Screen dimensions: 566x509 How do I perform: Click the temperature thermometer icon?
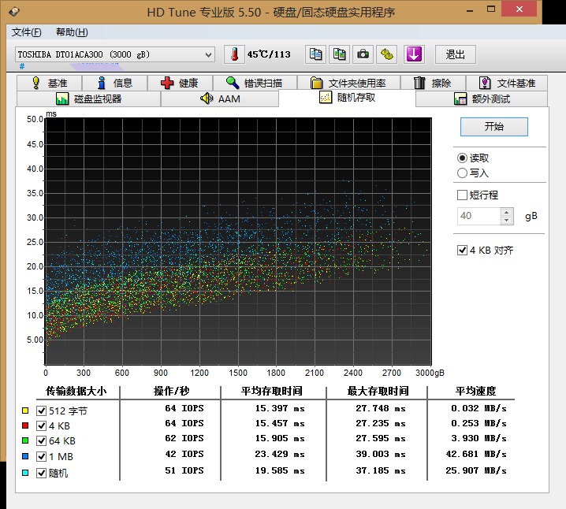coord(234,54)
